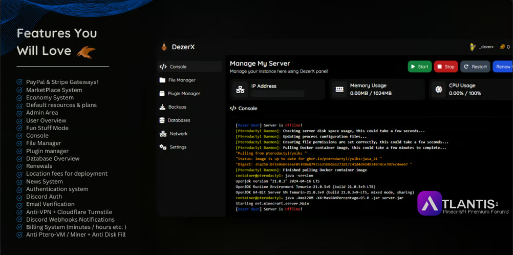This screenshot has width=513, height=255.
Task: Click the CPU Usage 0.00% / 100% value
Action: pos(465,93)
